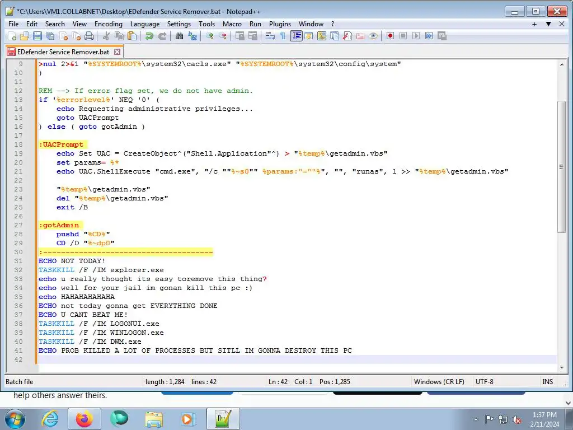
Task: Click Save Current Recorded Macro icon
Action: click(x=442, y=36)
